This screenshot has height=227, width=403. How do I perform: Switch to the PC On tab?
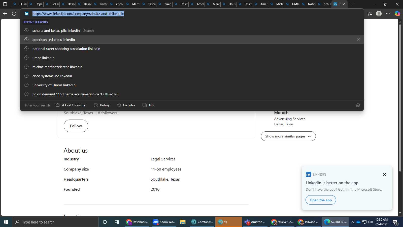[x=20, y=4]
